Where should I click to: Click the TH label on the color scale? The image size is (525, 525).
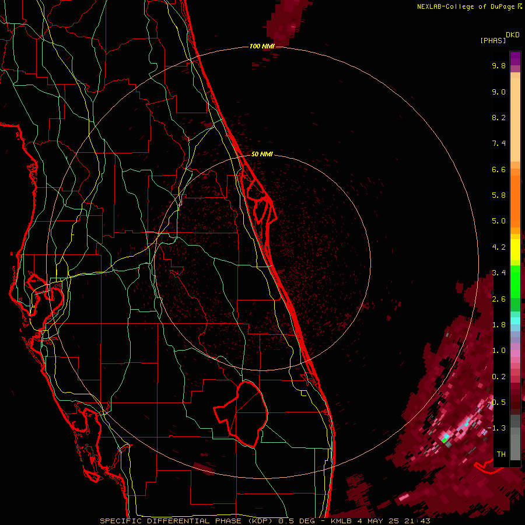tap(501, 454)
